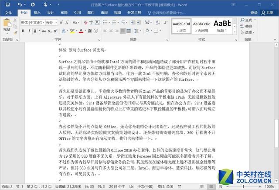Click the Sign in (登录) button

pyautogui.click(x=254, y=13)
